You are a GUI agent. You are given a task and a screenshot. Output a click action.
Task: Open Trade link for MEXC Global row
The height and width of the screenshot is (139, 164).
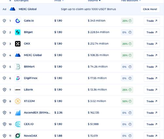click(x=152, y=55)
